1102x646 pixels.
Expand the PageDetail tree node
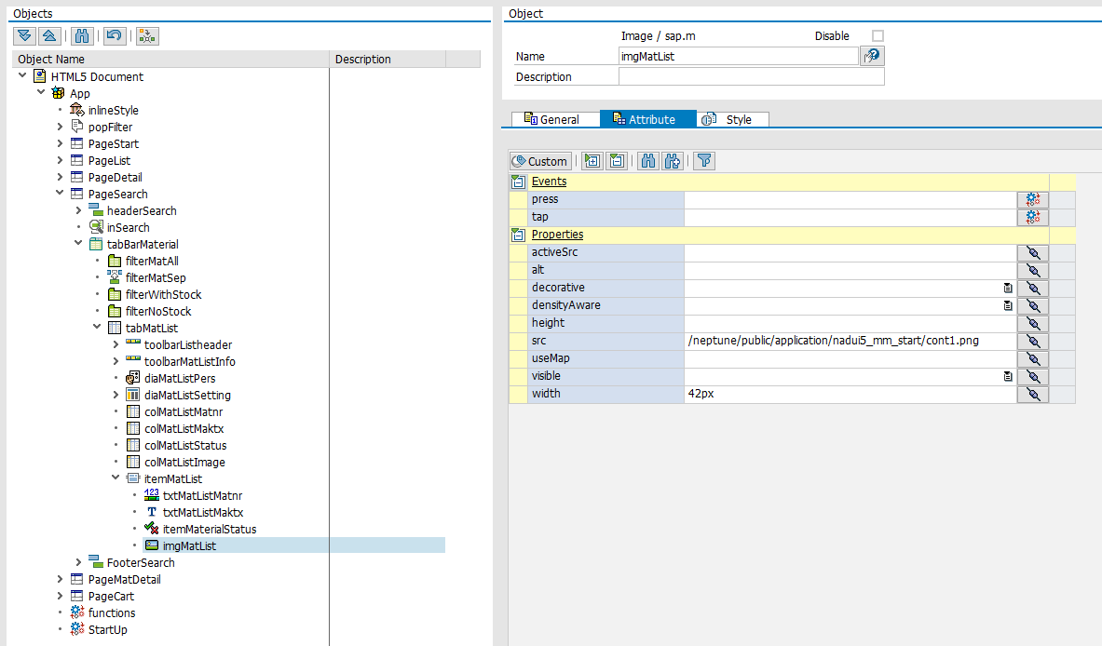(x=61, y=177)
